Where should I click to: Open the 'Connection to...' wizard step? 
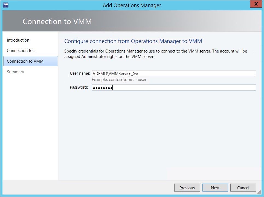(x=21, y=51)
